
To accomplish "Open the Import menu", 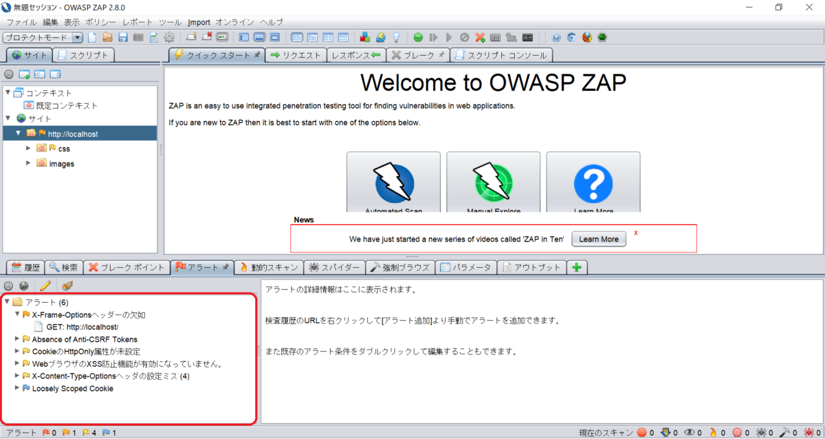I will (x=199, y=22).
